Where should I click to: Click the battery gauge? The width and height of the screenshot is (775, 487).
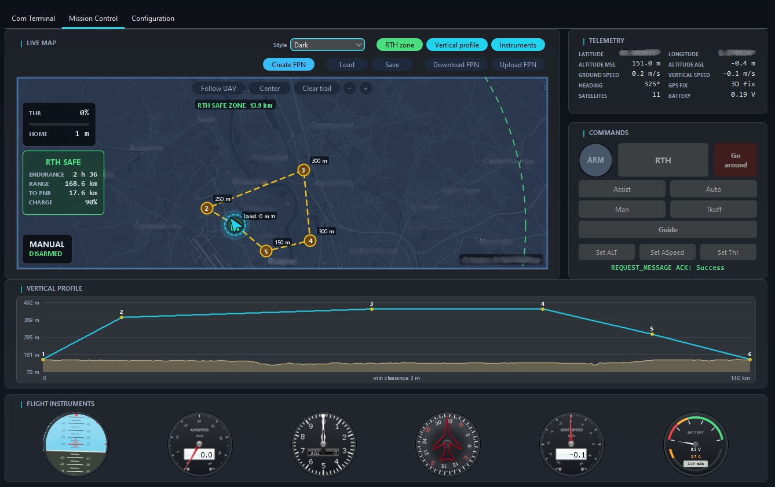pyautogui.click(x=695, y=445)
